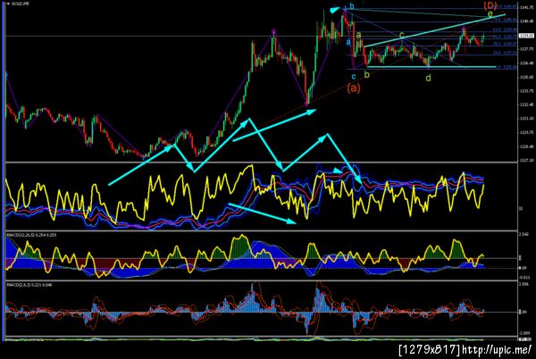
Task: Click the 2.542 MACD scale value
Action: [523, 234]
